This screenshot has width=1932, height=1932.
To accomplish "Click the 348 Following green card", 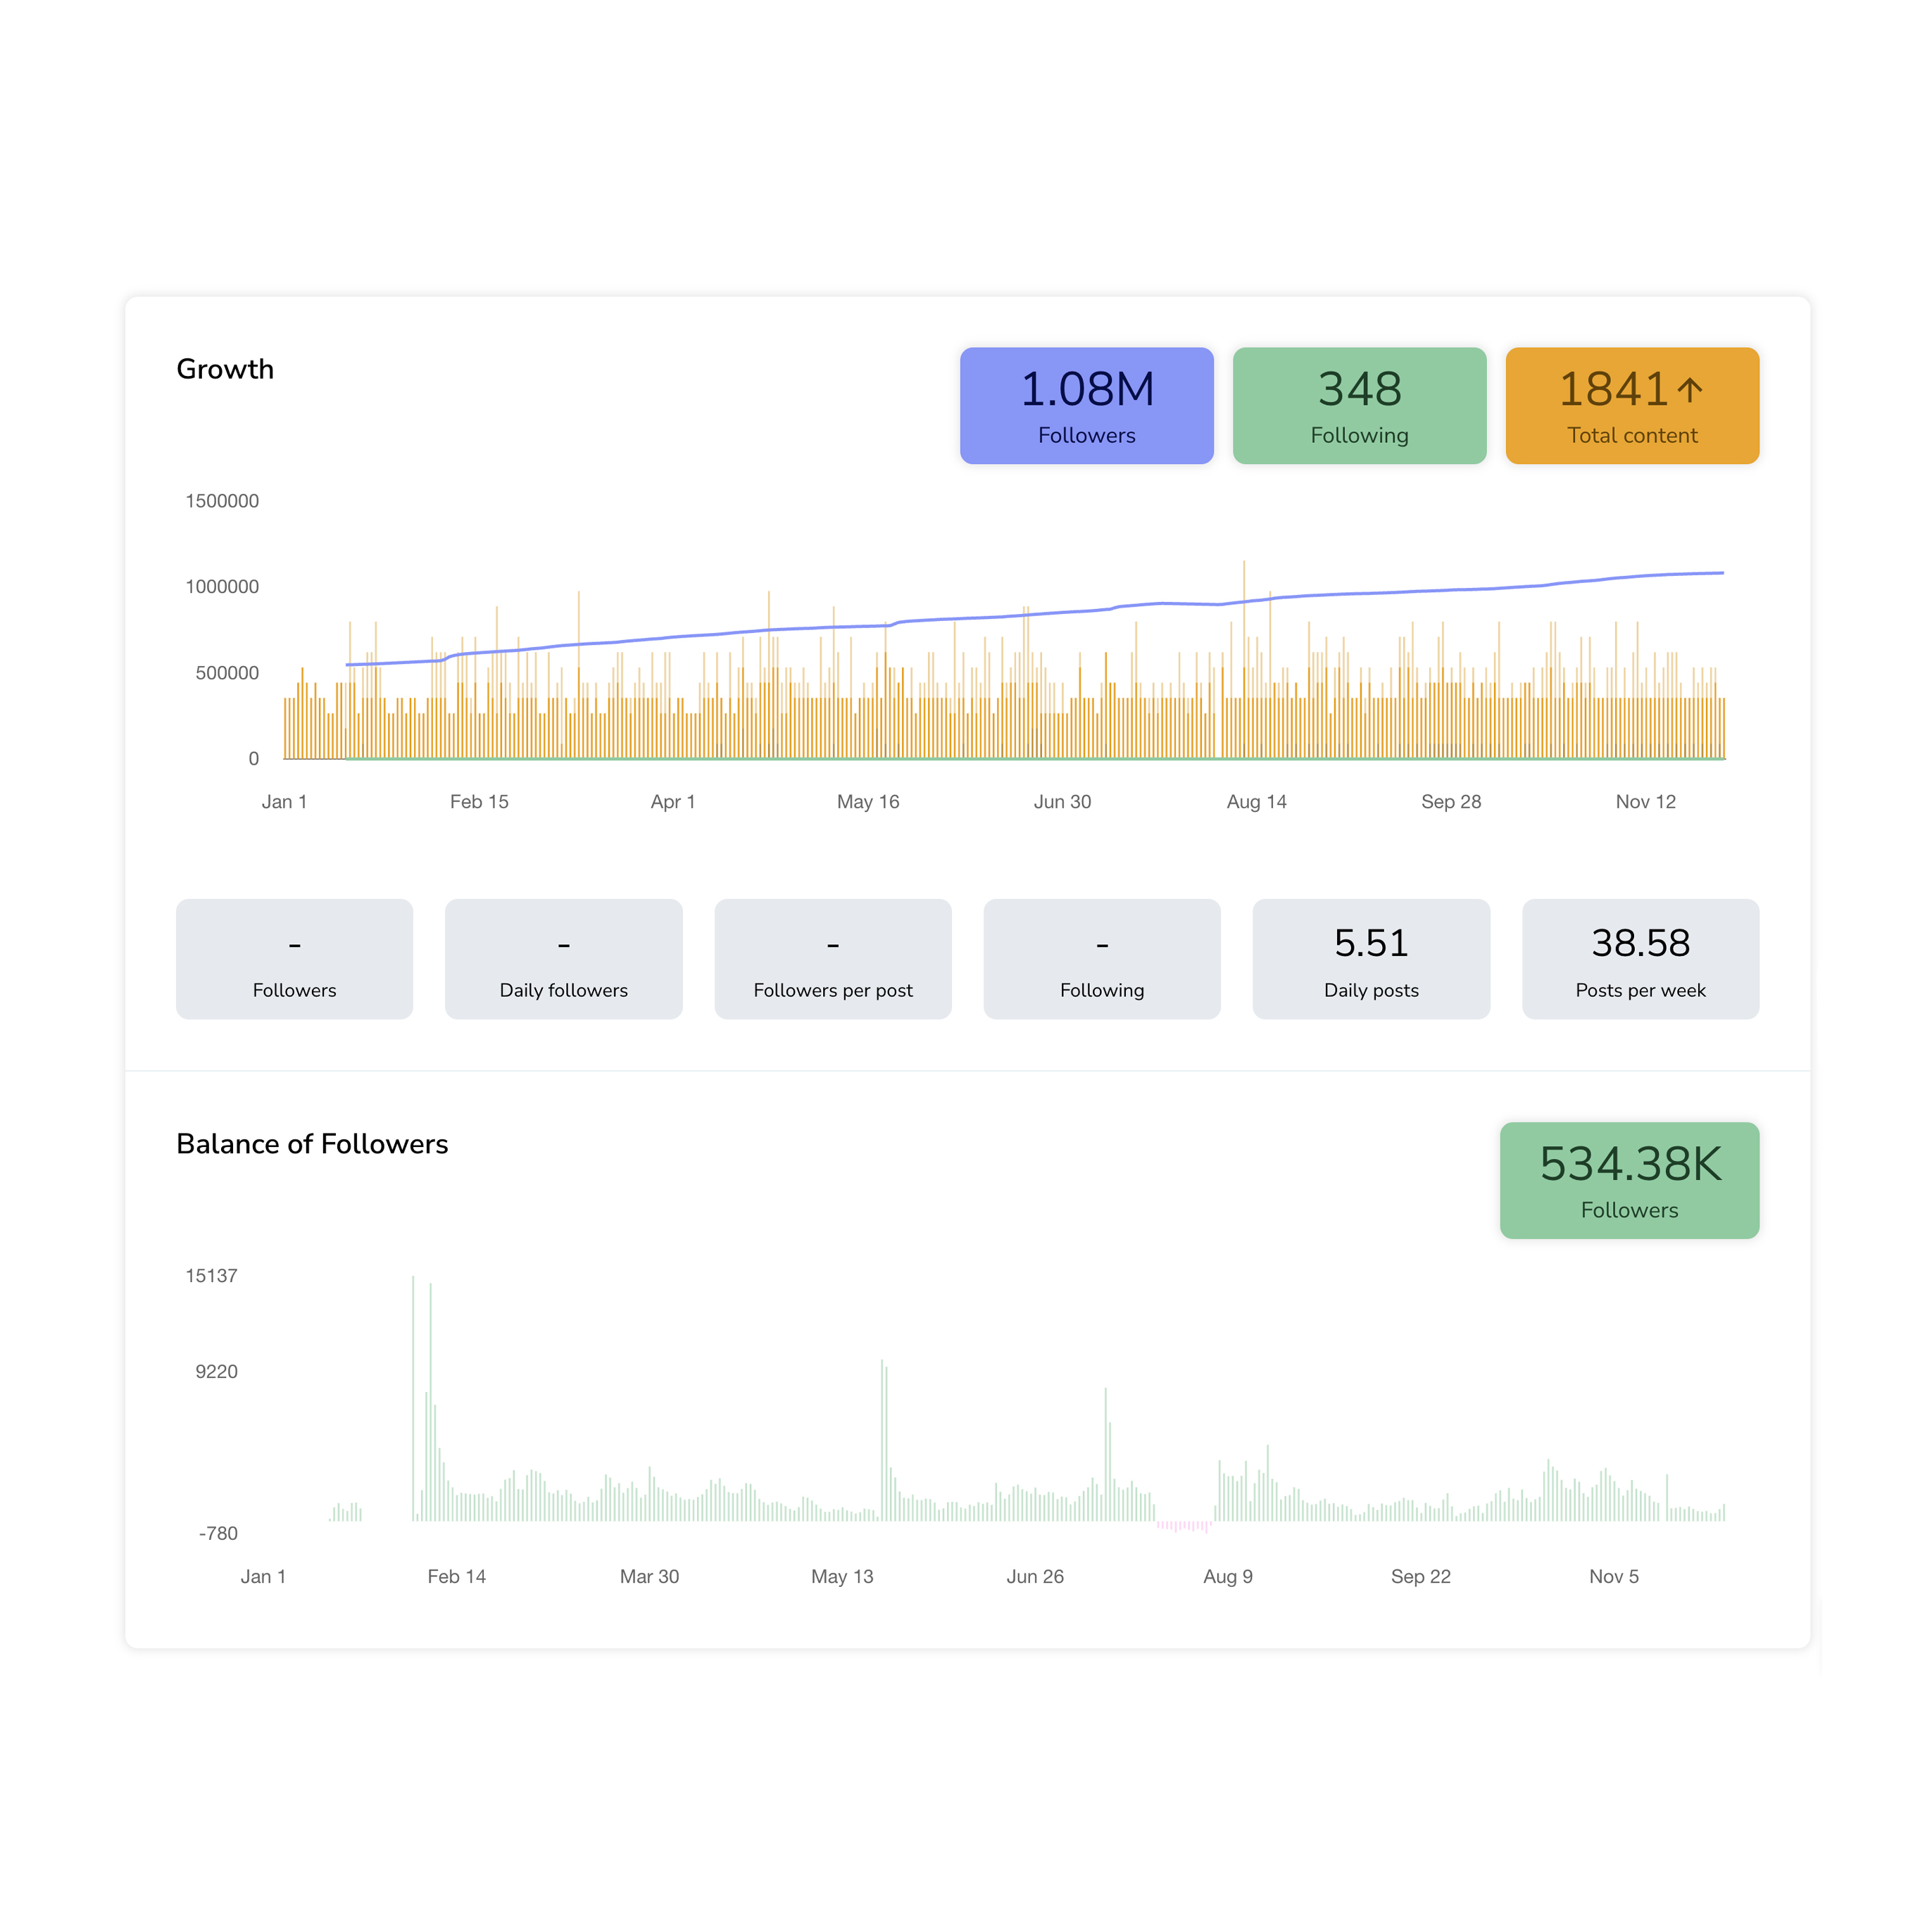I will pyautogui.click(x=1359, y=406).
